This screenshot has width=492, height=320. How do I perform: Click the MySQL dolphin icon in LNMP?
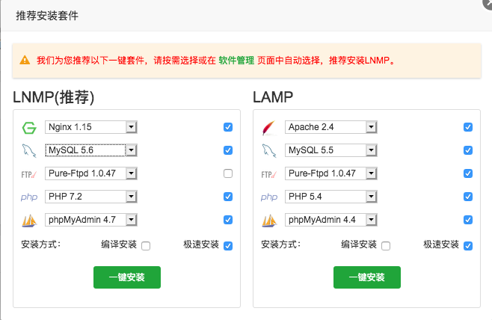(29, 150)
